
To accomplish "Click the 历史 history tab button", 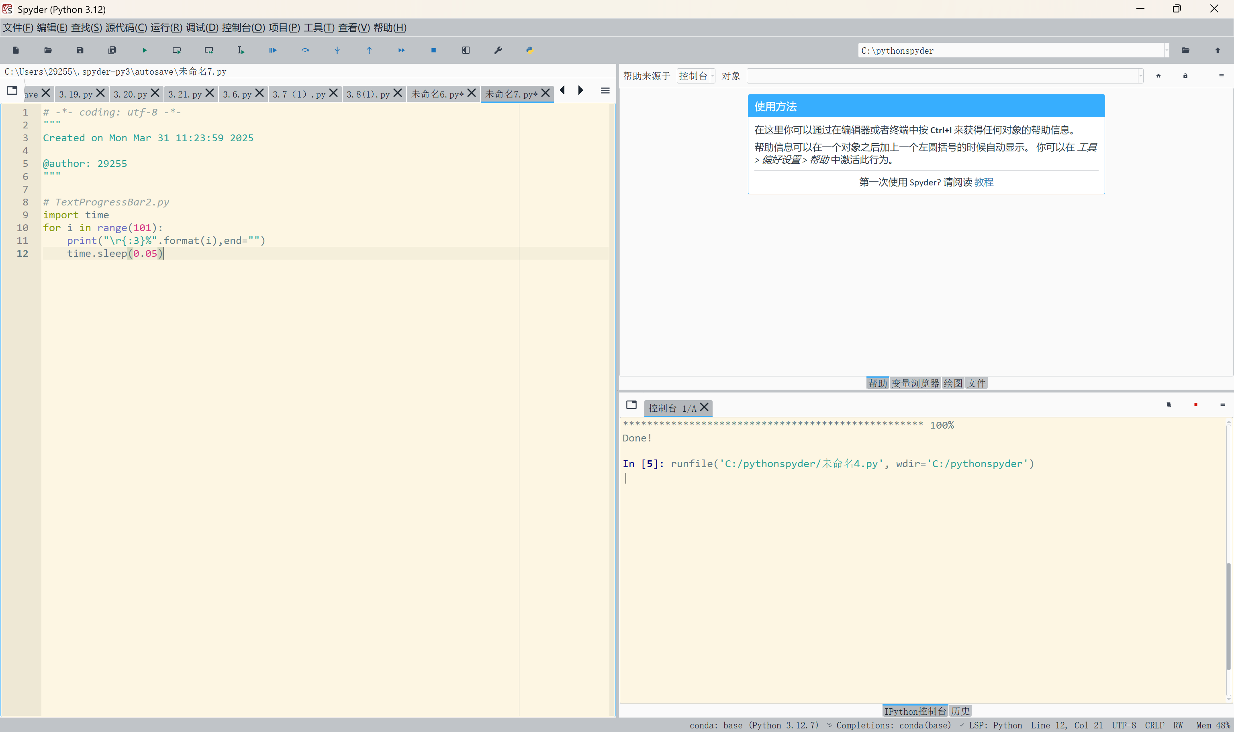I will click(960, 711).
